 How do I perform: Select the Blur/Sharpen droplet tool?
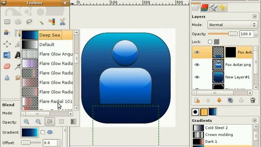click(x=7, y=78)
